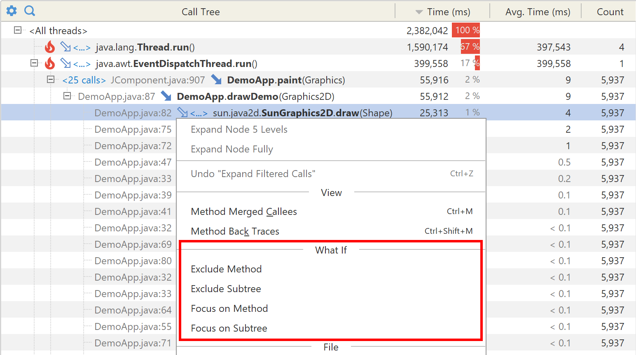Click the DemoApp.java:87 line label
The image size is (636, 355).
coord(117,97)
